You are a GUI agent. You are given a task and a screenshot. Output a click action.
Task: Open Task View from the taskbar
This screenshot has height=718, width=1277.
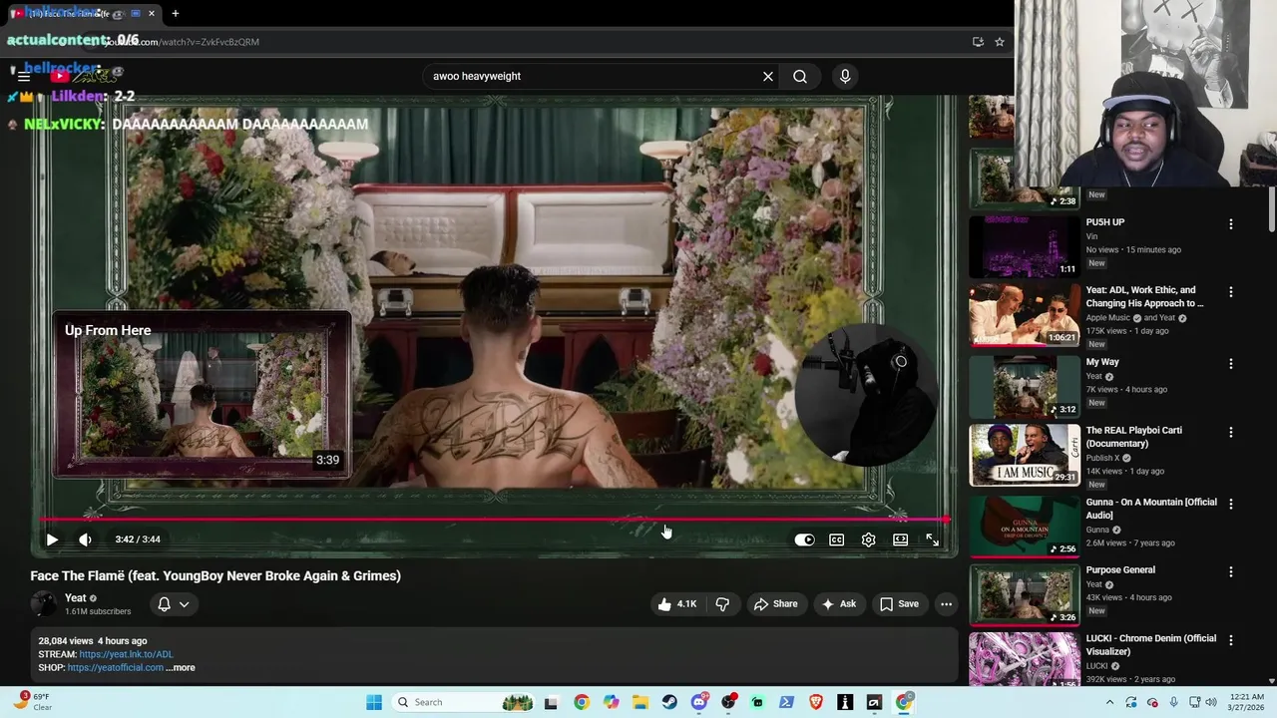click(x=551, y=702)
